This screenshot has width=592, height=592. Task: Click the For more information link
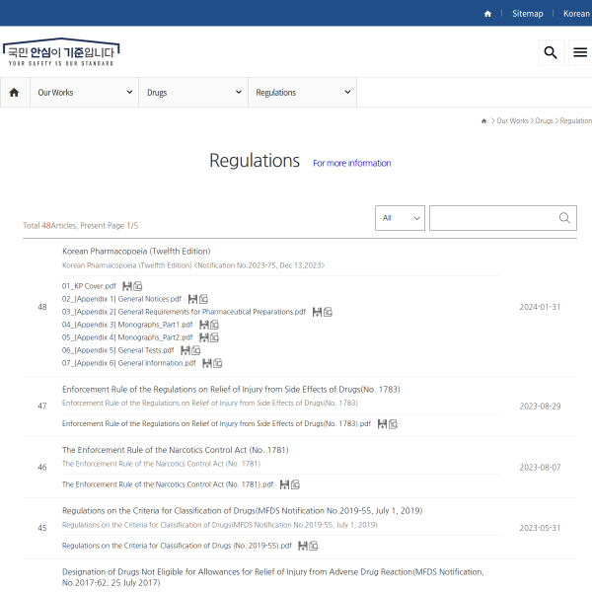352,163
